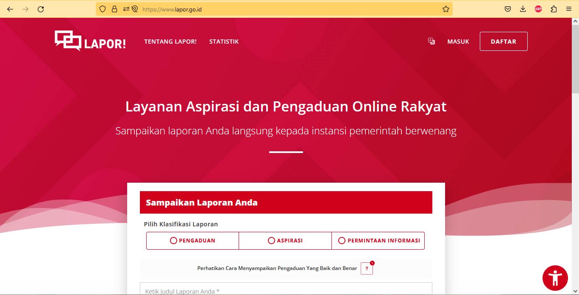Open the TENTANG LAPOR! page

pyautogui.click(x=170, y=42)
